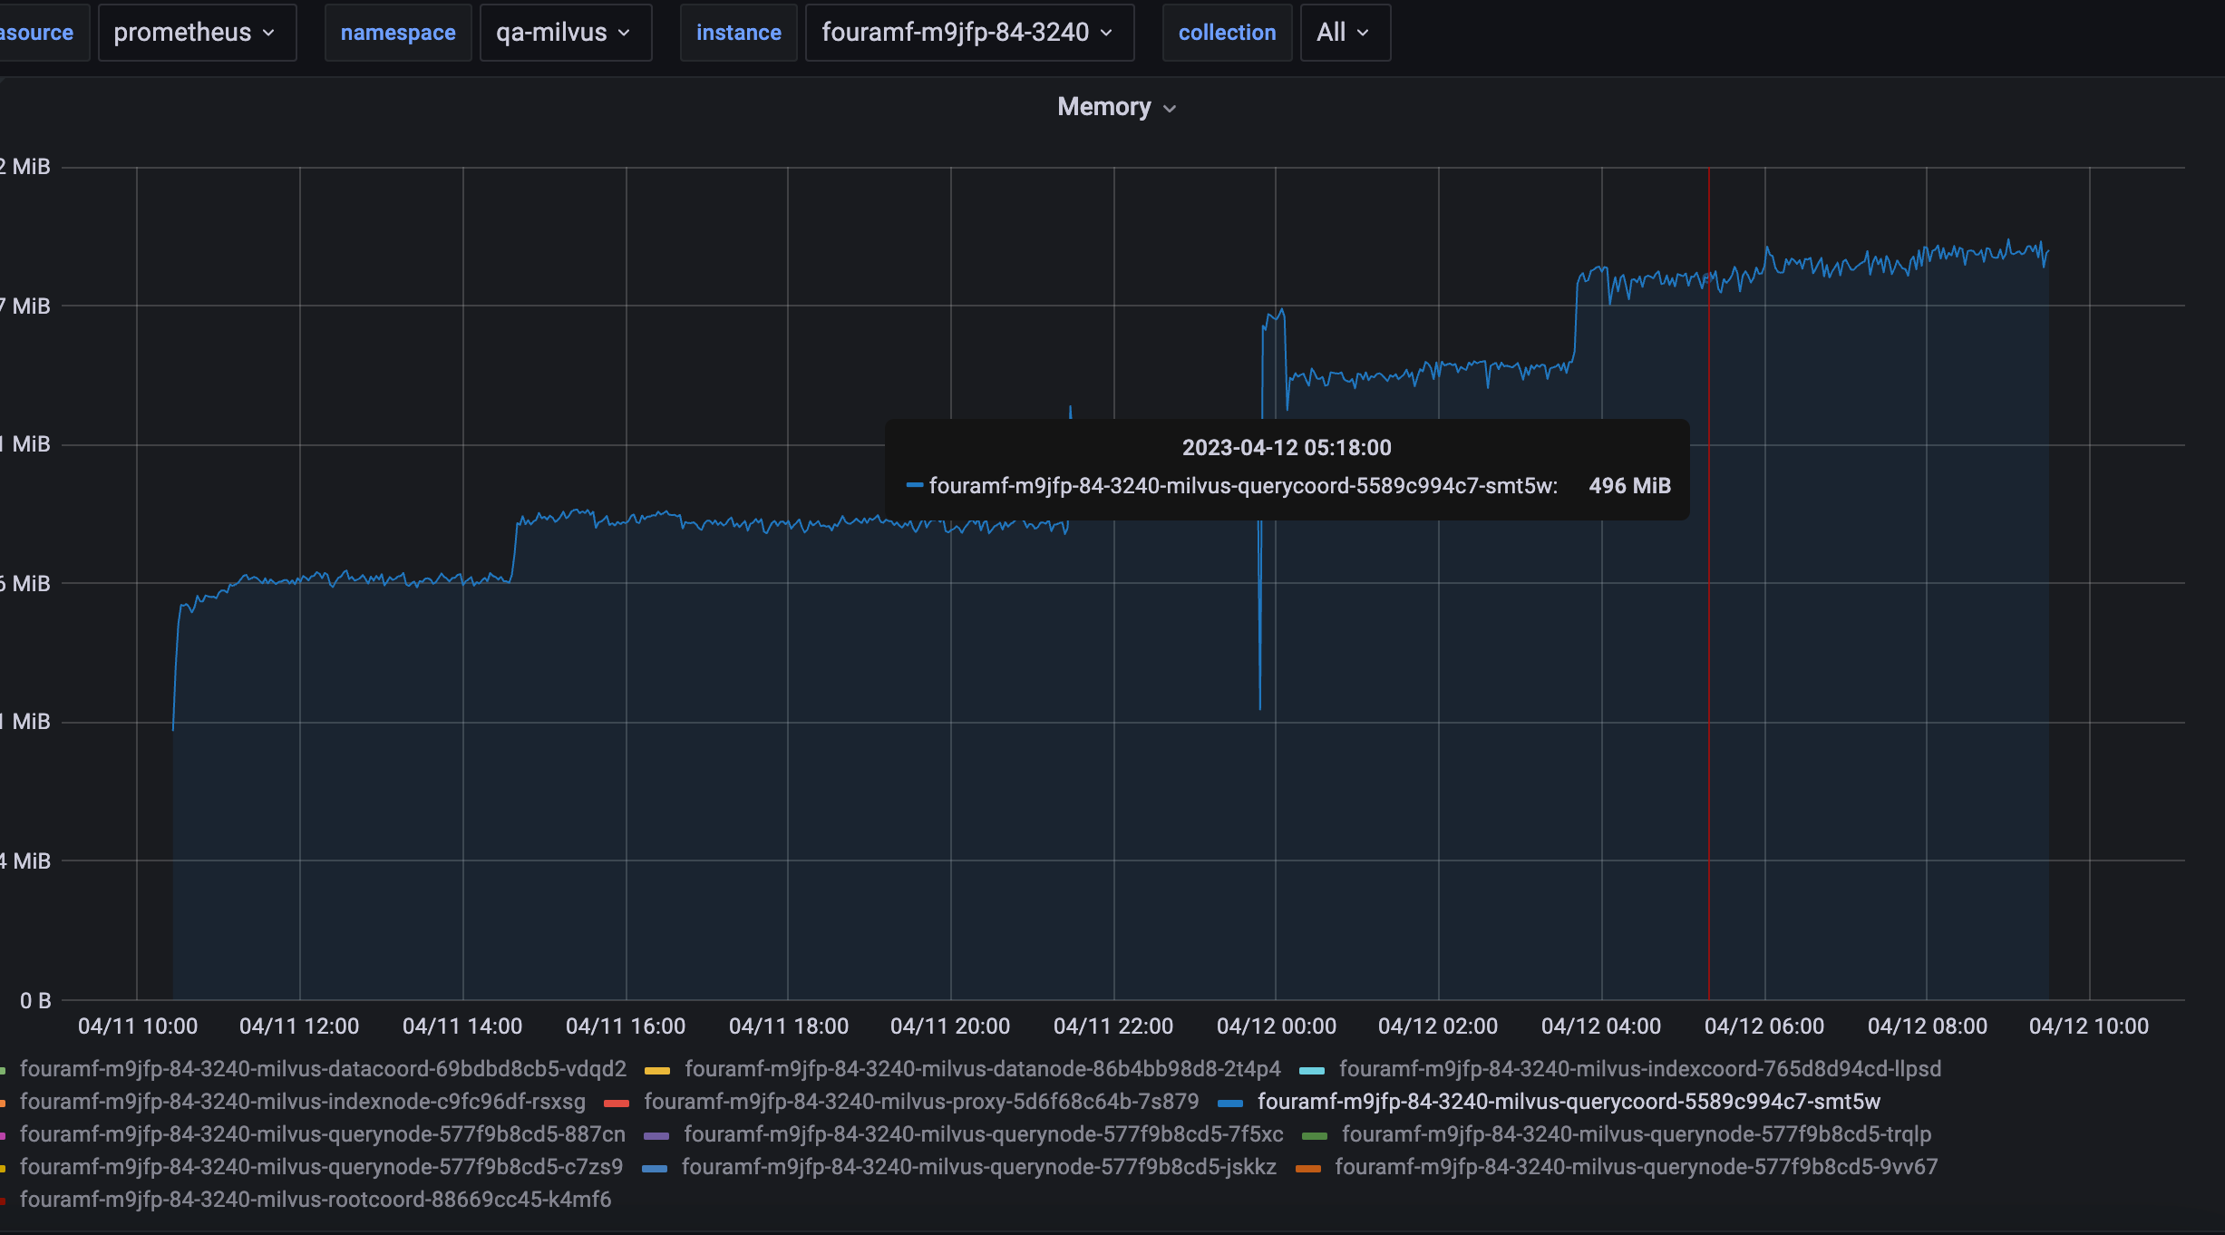
Task: Click the namespace variable label
Action: coord(397,33)
